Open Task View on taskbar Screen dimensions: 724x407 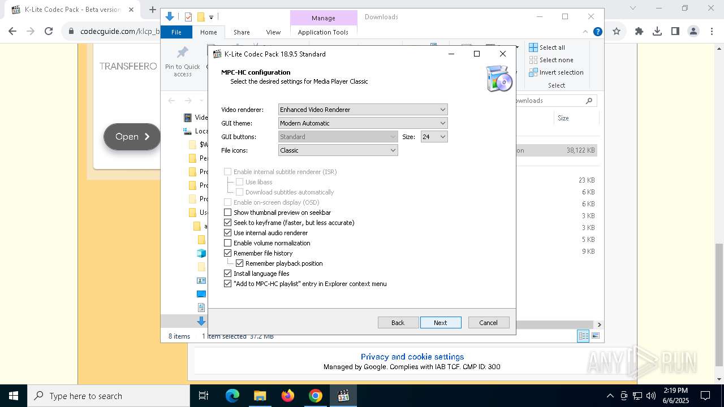pyautogui.click(x=204, y=396)
